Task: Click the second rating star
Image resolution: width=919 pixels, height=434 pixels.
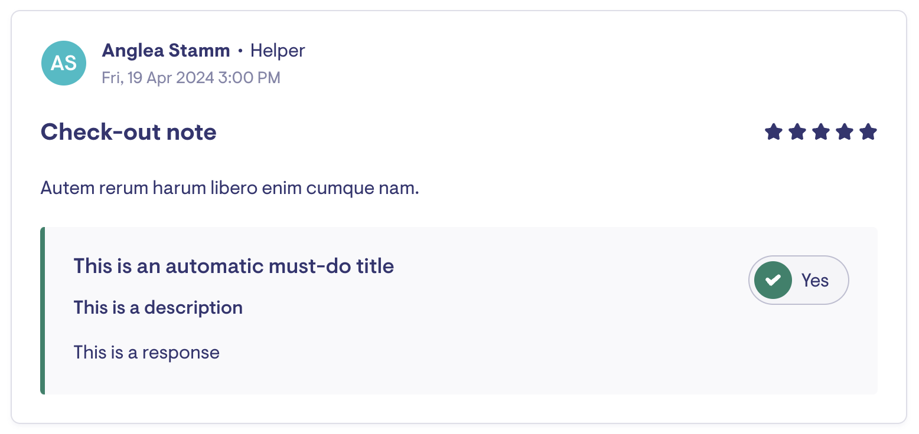Action: click(797, 132)
